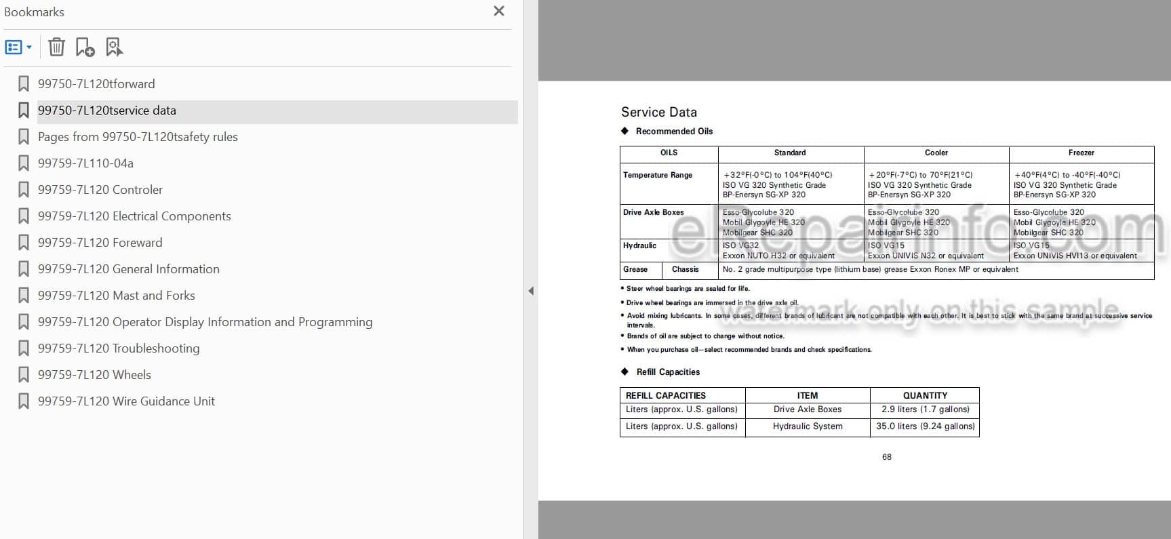Open bookmark 99759-7L120 Wheels
1171x539 pixels.
pyautogui.click(x=94, y=375)
